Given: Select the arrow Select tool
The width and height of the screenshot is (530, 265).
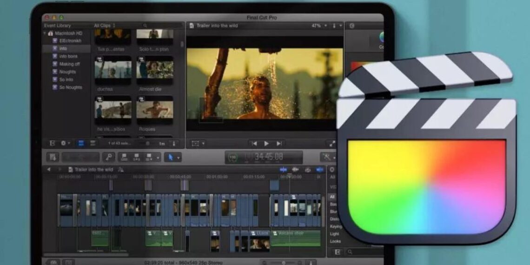Looking at the screenshot, I should coord(171,157).
